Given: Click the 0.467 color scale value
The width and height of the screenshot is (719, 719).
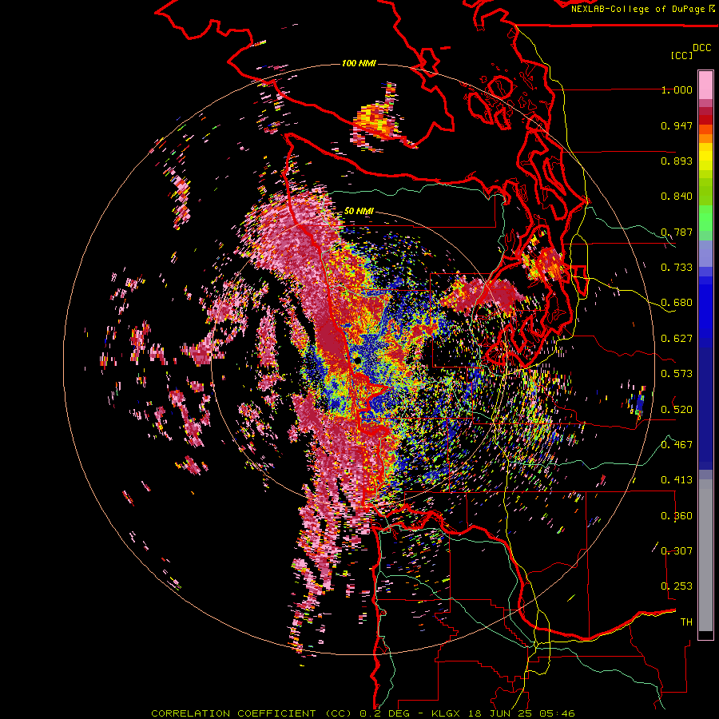Looking at the screenshot, I should 677,445.
